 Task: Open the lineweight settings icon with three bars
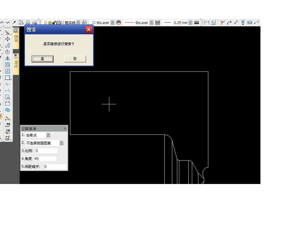click(197, 23)
